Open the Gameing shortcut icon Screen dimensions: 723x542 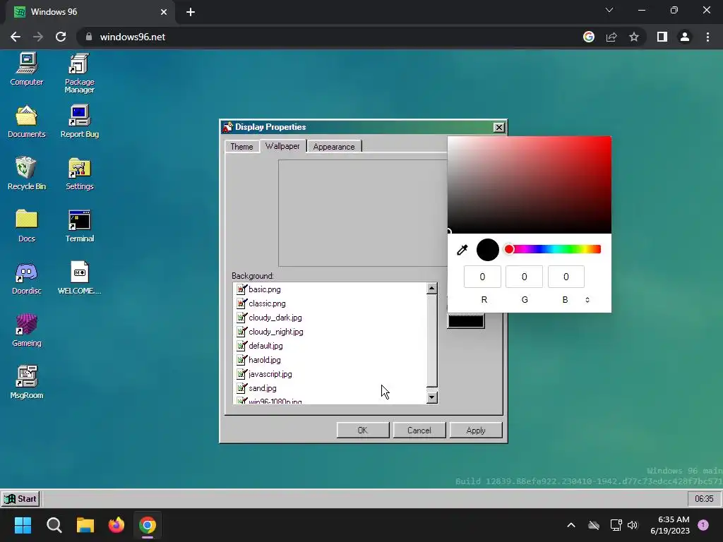click(x=27, y=330)
